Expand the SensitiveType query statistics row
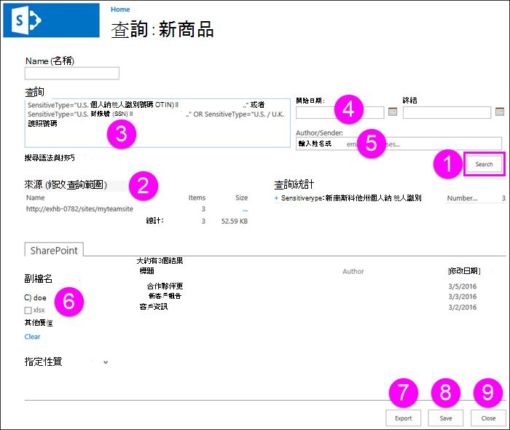Viewport: 510px width, 430px height. [x=276, y=198]
